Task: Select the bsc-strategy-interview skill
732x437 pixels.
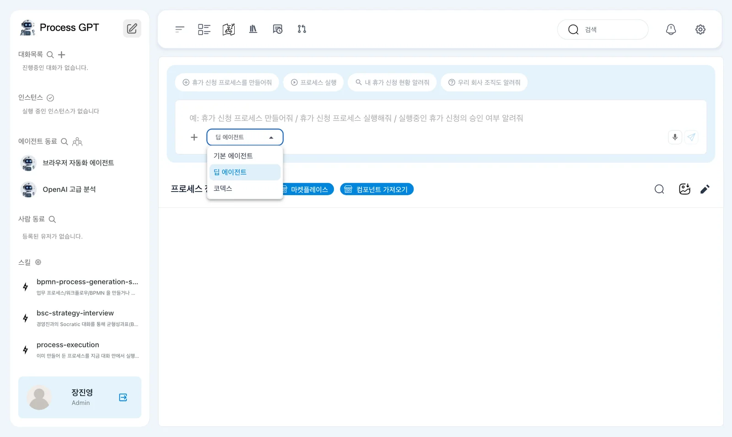Action: (80, 318)
